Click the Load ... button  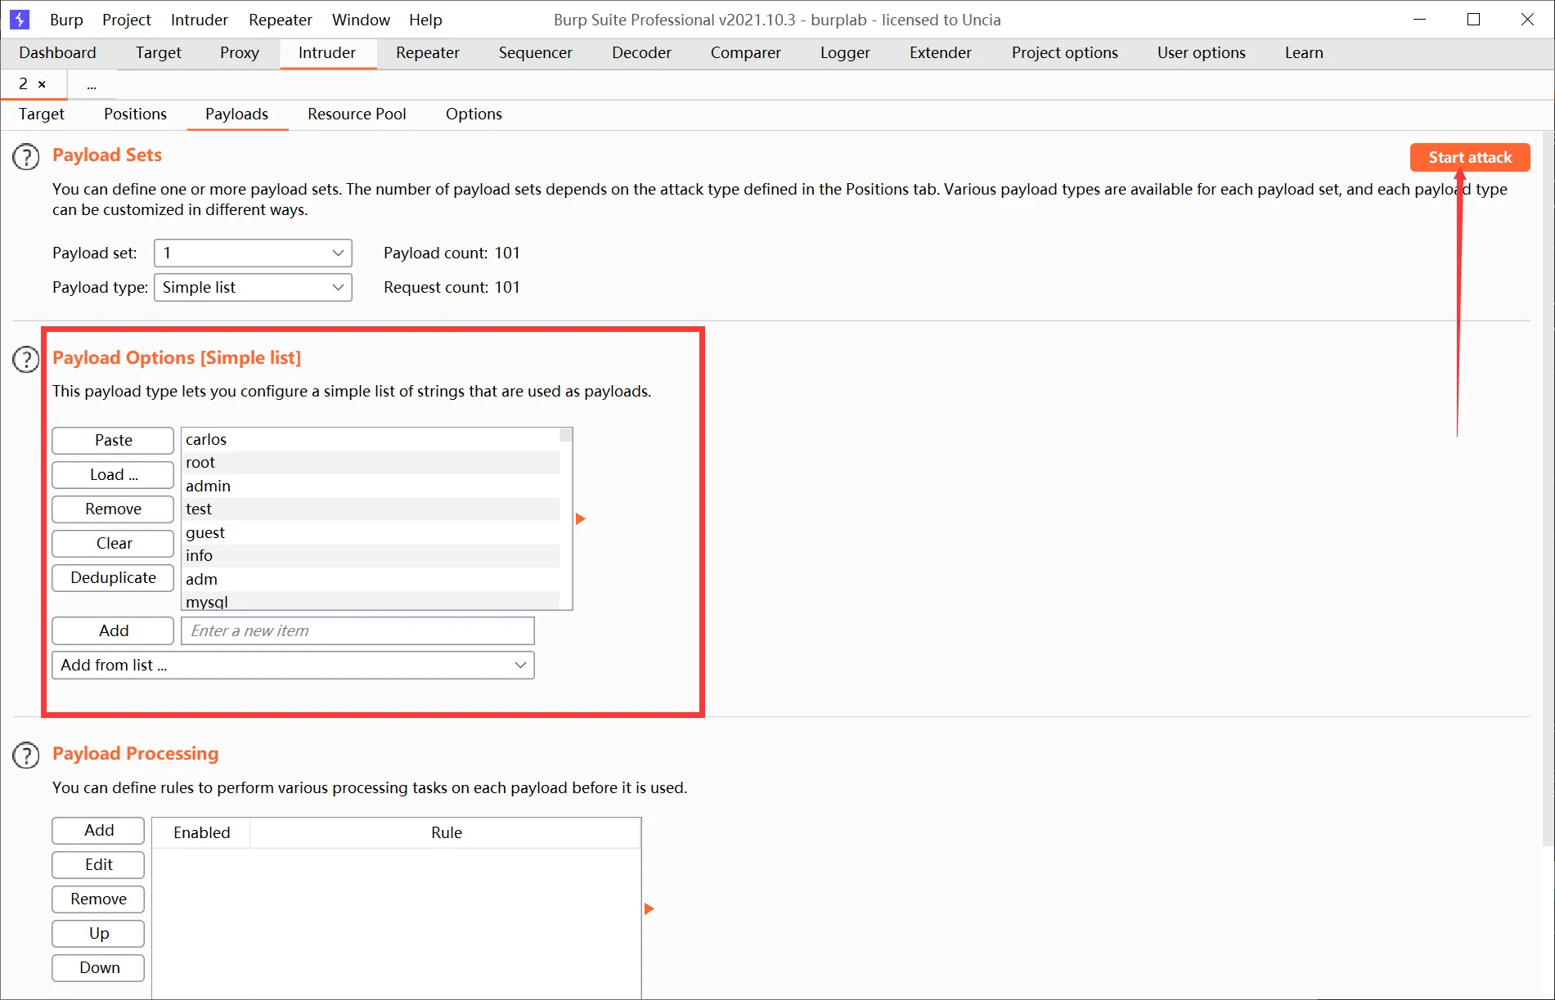(x=113, y=474)
